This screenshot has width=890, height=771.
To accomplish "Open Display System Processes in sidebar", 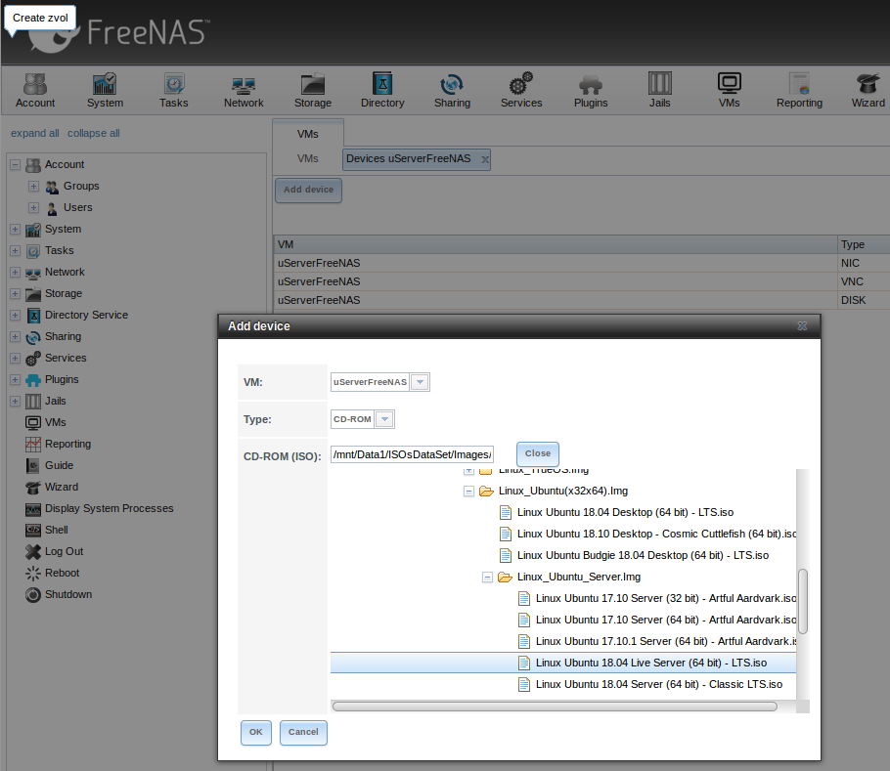I will pos(109,508).
